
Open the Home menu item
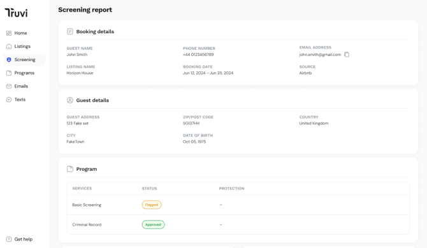[x=24, y=33]
